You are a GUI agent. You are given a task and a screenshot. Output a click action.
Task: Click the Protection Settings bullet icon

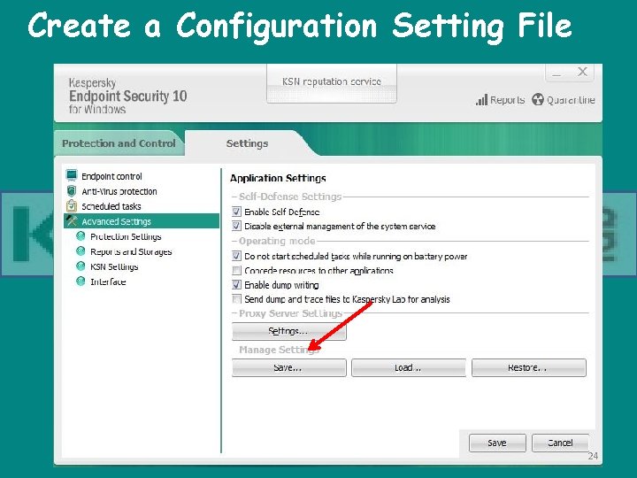tap(81, 236)
